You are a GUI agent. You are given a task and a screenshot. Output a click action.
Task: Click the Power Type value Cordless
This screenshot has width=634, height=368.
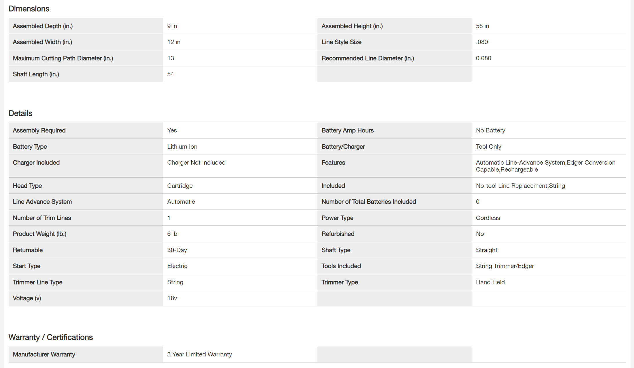488,218
